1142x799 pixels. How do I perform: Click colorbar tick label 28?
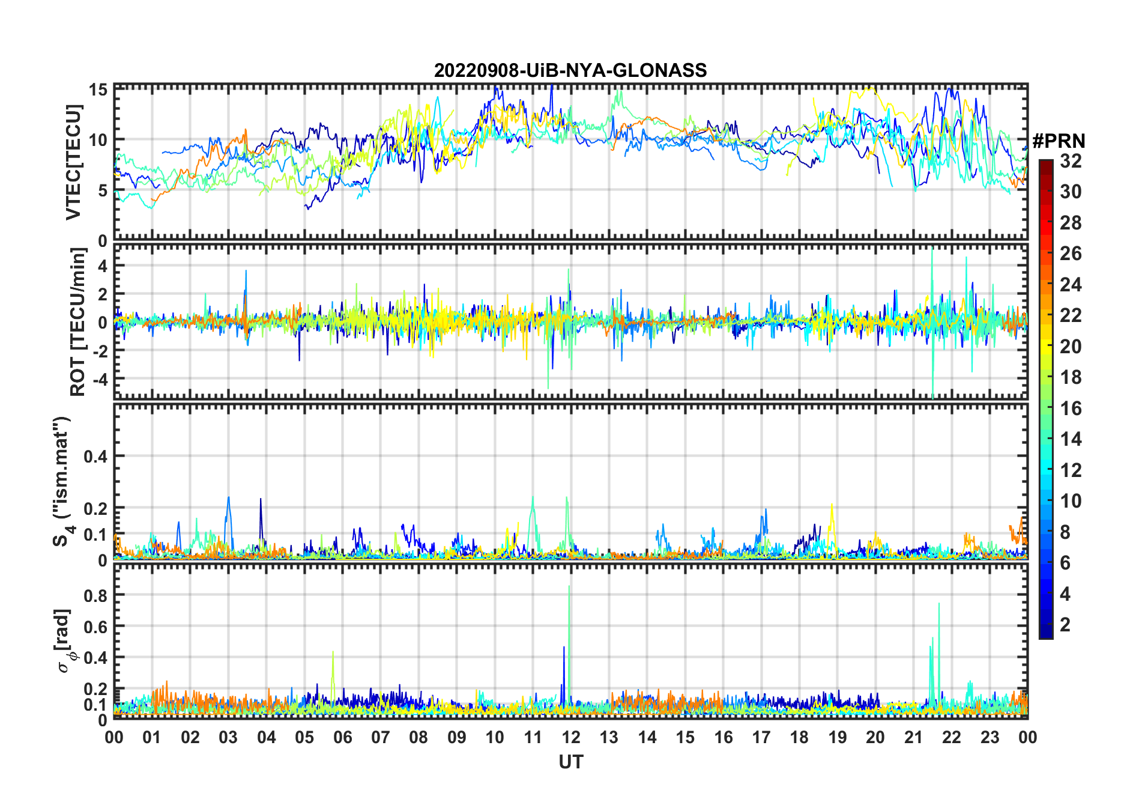click(1071, 223)
